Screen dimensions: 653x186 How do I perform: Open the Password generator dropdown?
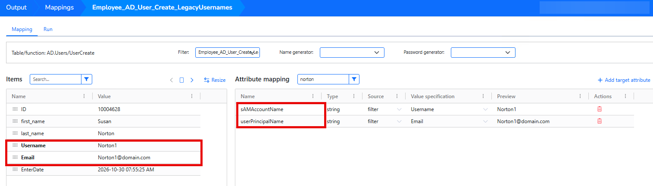pyautogui.click(x=483, y=53)
